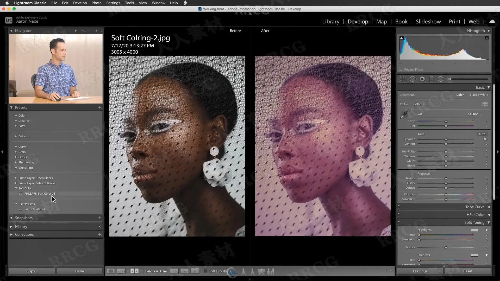Click the Exposure slider handle
This screenshot has width=500, height=281.
click(446, 139)
